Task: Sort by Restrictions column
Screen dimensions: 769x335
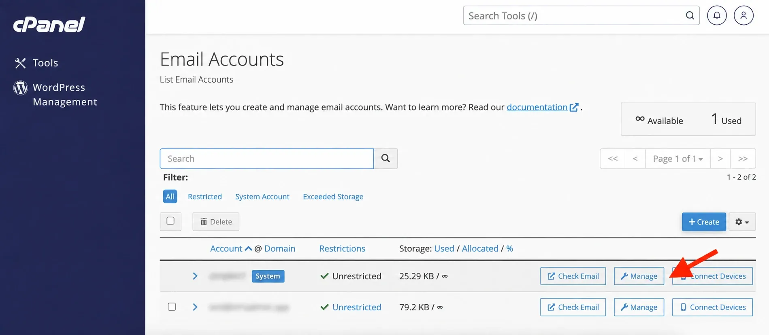Action: [342, 248]
